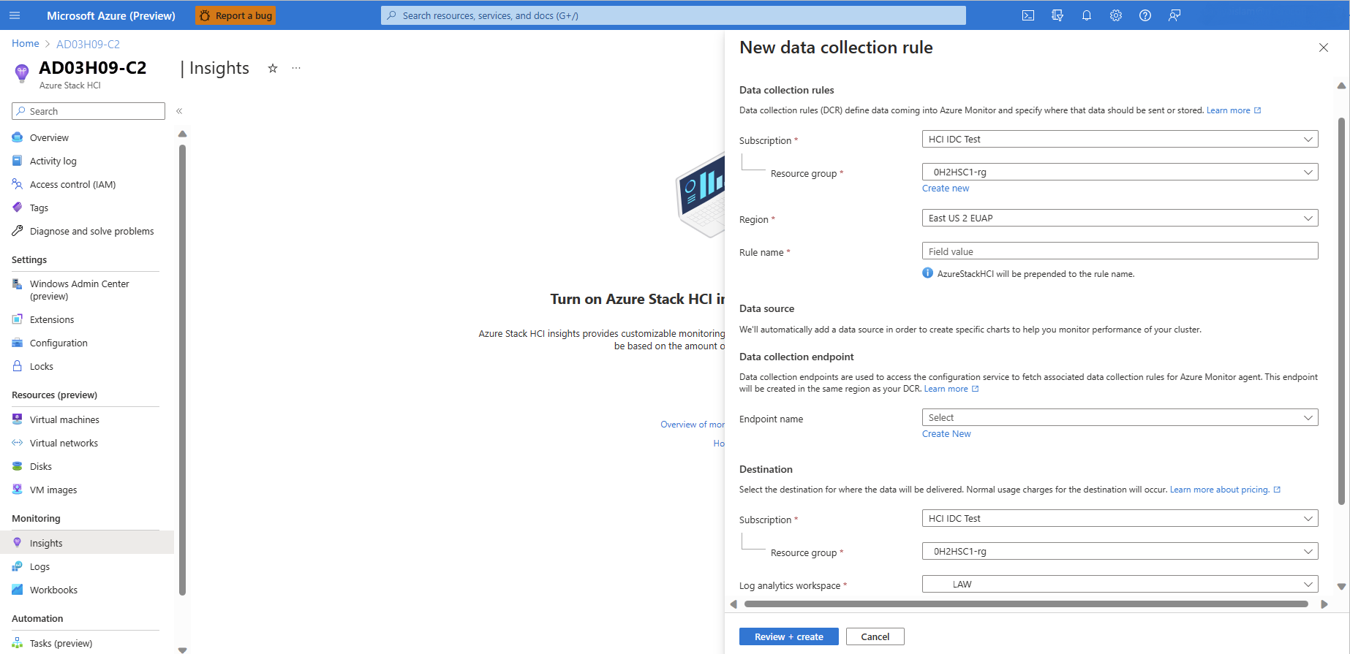This screenshot has height=654, width=1350.
Task: Click the panel scroll right arrow
Action: coord(1324,604)
